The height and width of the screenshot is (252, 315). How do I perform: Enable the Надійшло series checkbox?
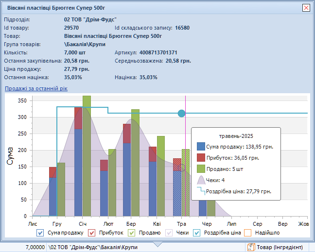pos(247,233)
